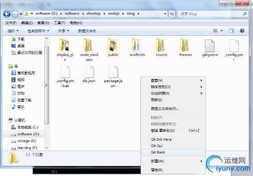Open the 共享 dropdown in toolbar
This screenshot has height=176, width=253.
[x=64, y=31]
